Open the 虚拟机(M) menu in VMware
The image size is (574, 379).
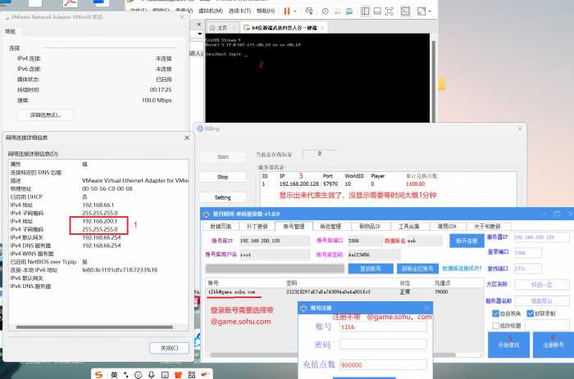pos(211,11)
